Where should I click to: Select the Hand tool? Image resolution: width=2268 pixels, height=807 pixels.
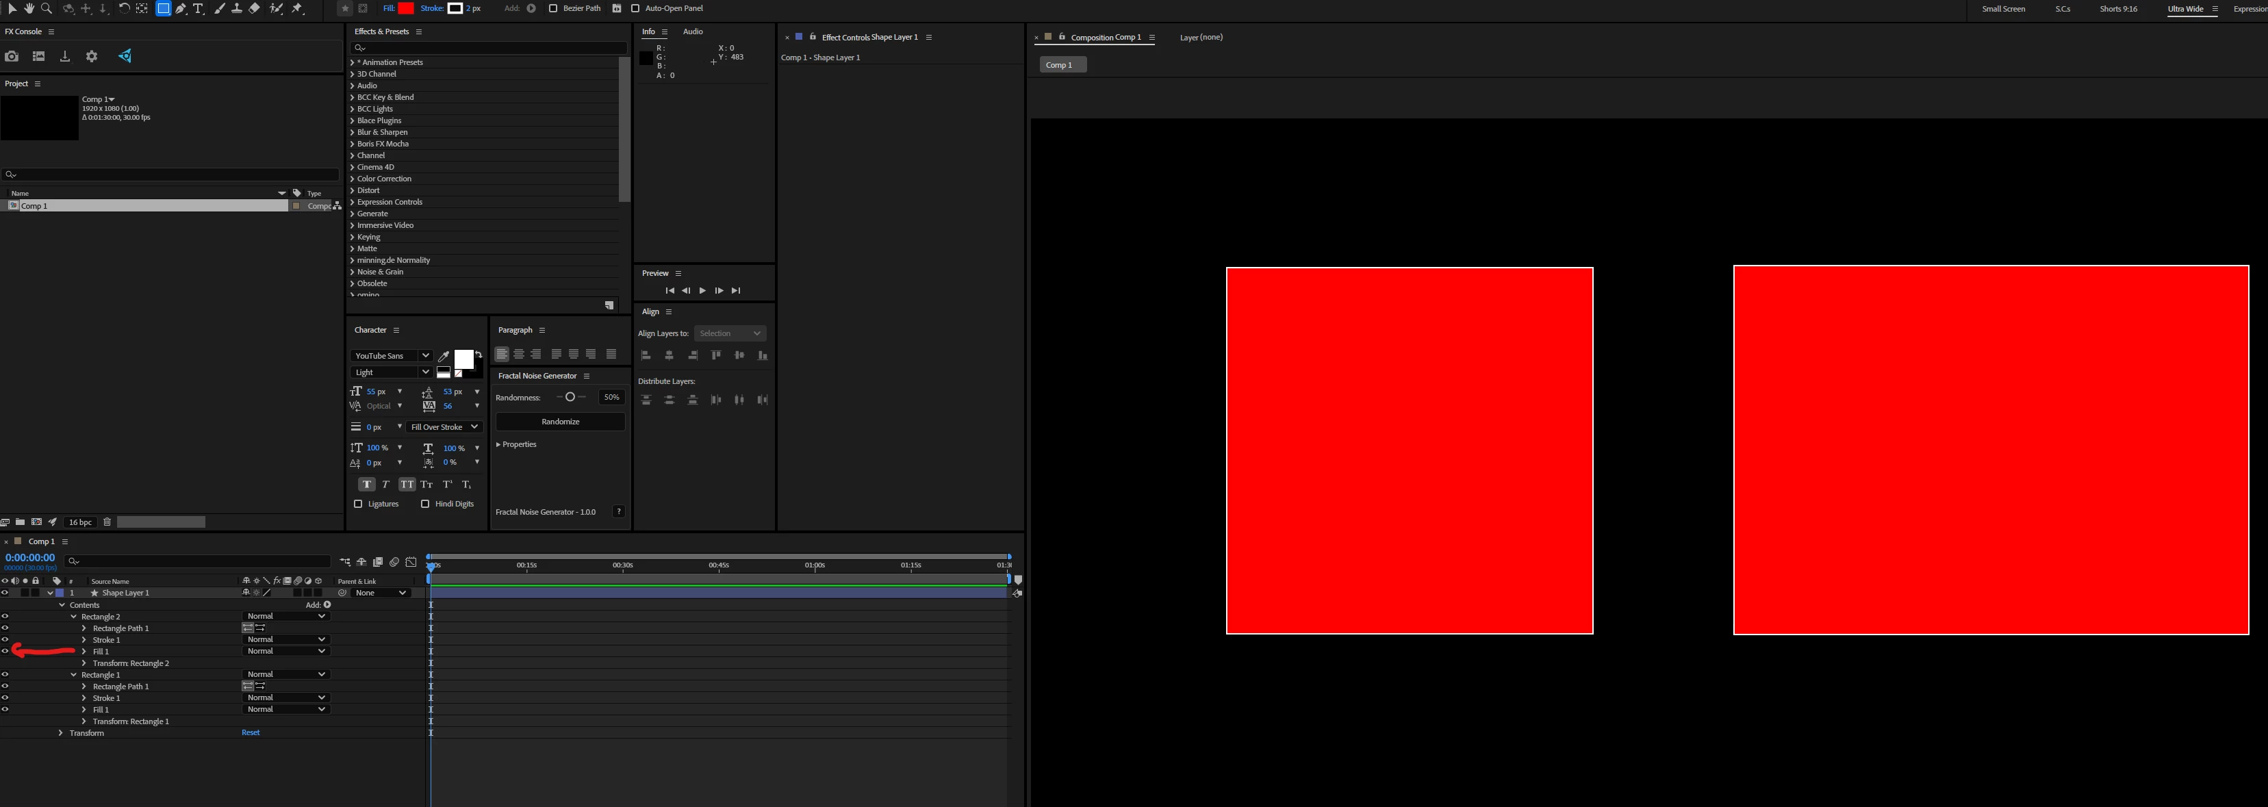(x=29, y=9)
